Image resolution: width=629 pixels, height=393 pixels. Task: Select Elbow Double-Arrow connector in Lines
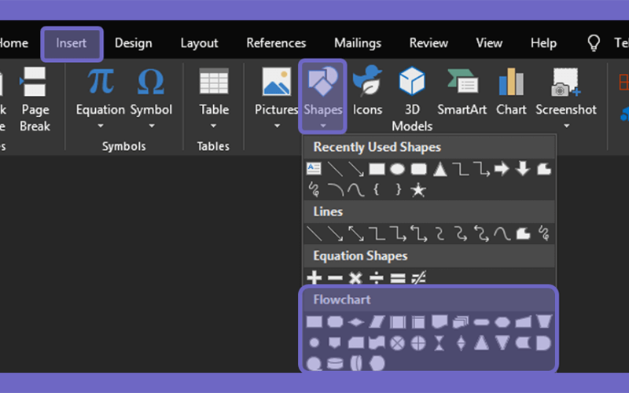tap(418, 233)
